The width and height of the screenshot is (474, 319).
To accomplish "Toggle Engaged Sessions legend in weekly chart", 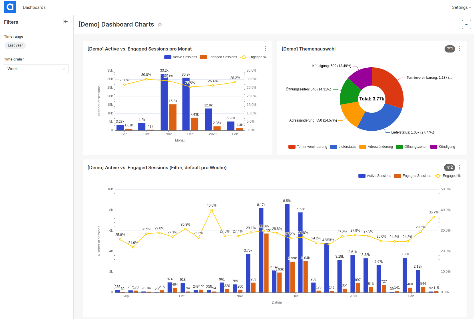I will click(x=413, y=176).
